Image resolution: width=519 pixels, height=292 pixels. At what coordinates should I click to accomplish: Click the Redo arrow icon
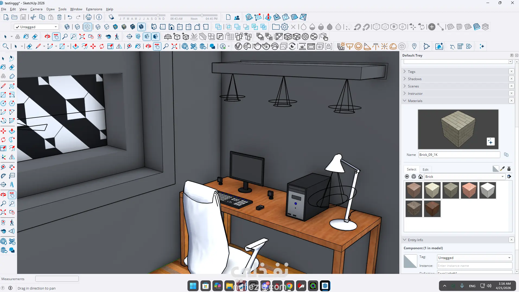pyautogui.click(x=78, y=17)
